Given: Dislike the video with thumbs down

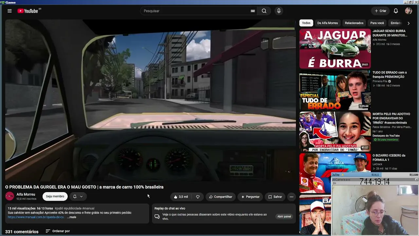Looking at the screenshot, I should 198,197.
